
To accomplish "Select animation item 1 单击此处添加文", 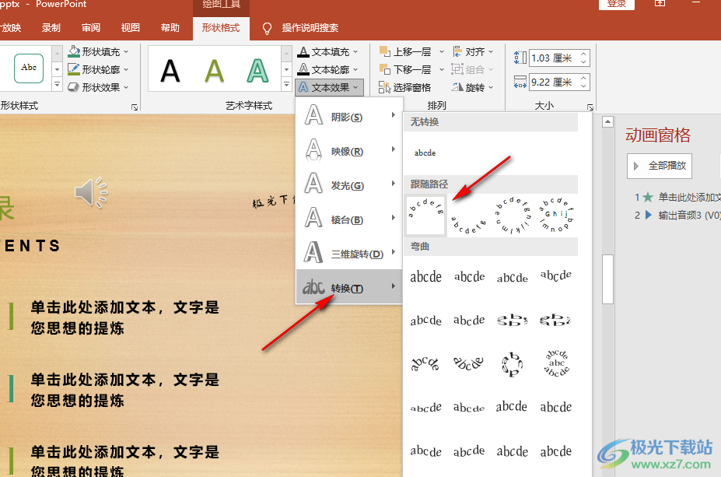I will (x=677, y=198).
